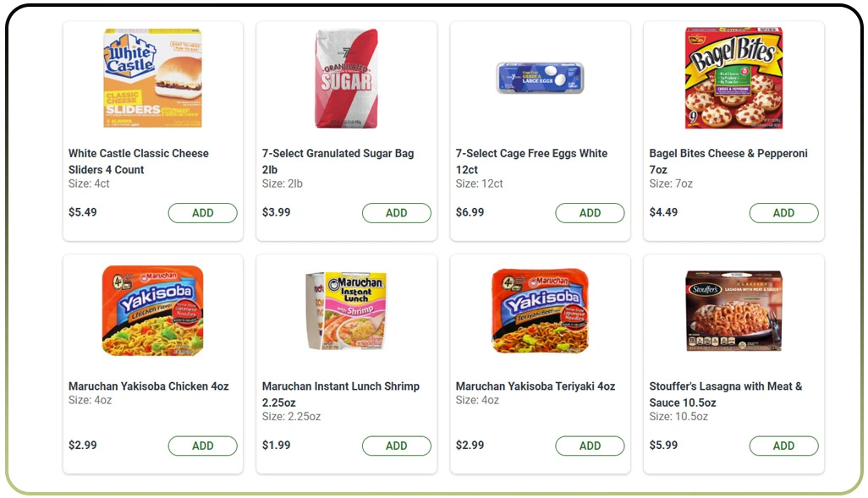Add Stouffer's Lasagna to cart
Viewport: 868px width, 498px height.
783,446
